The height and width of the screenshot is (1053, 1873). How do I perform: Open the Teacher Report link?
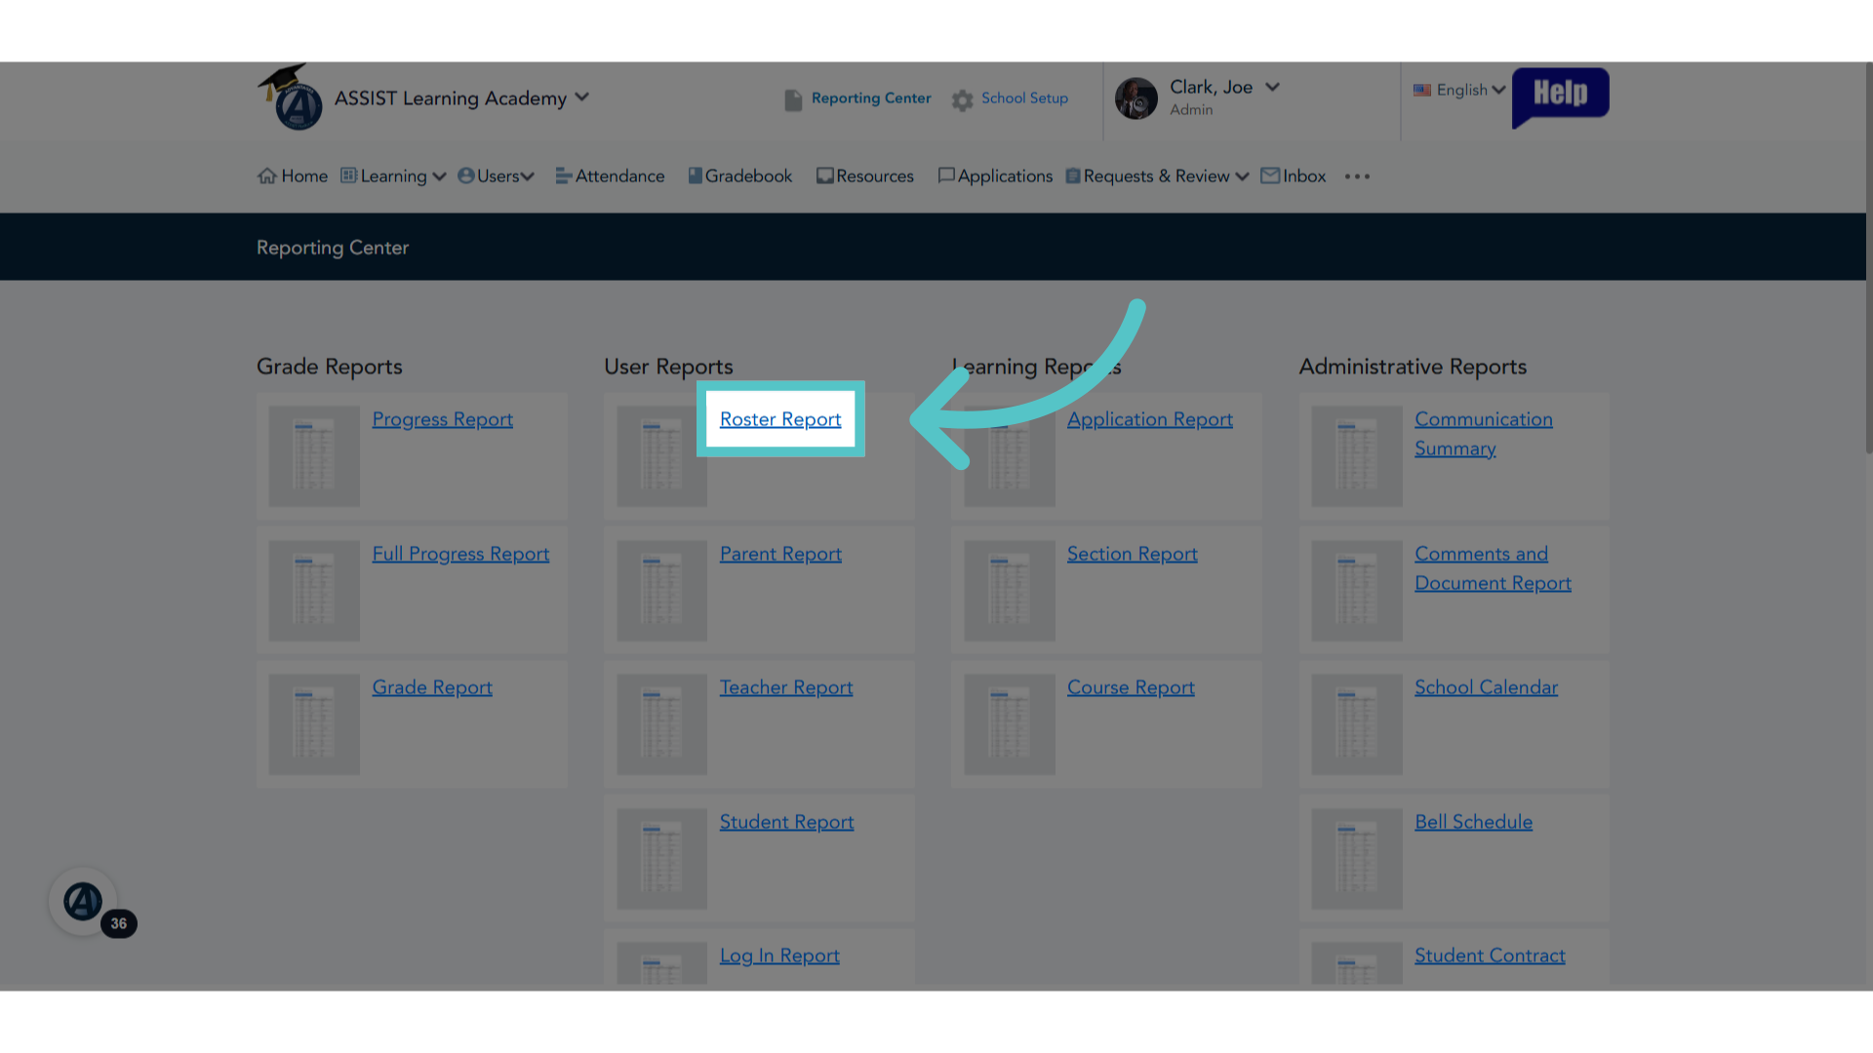[x=786, y=687]
